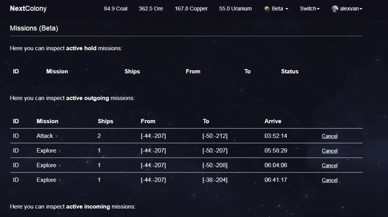
Task: Click the 55.0 Uranium resource indicator
Action: [235, 8]
